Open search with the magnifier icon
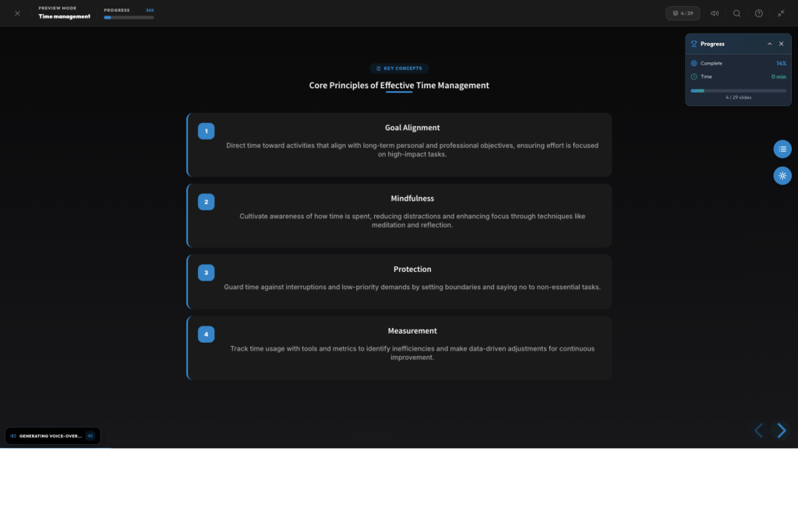 (736, 13)
